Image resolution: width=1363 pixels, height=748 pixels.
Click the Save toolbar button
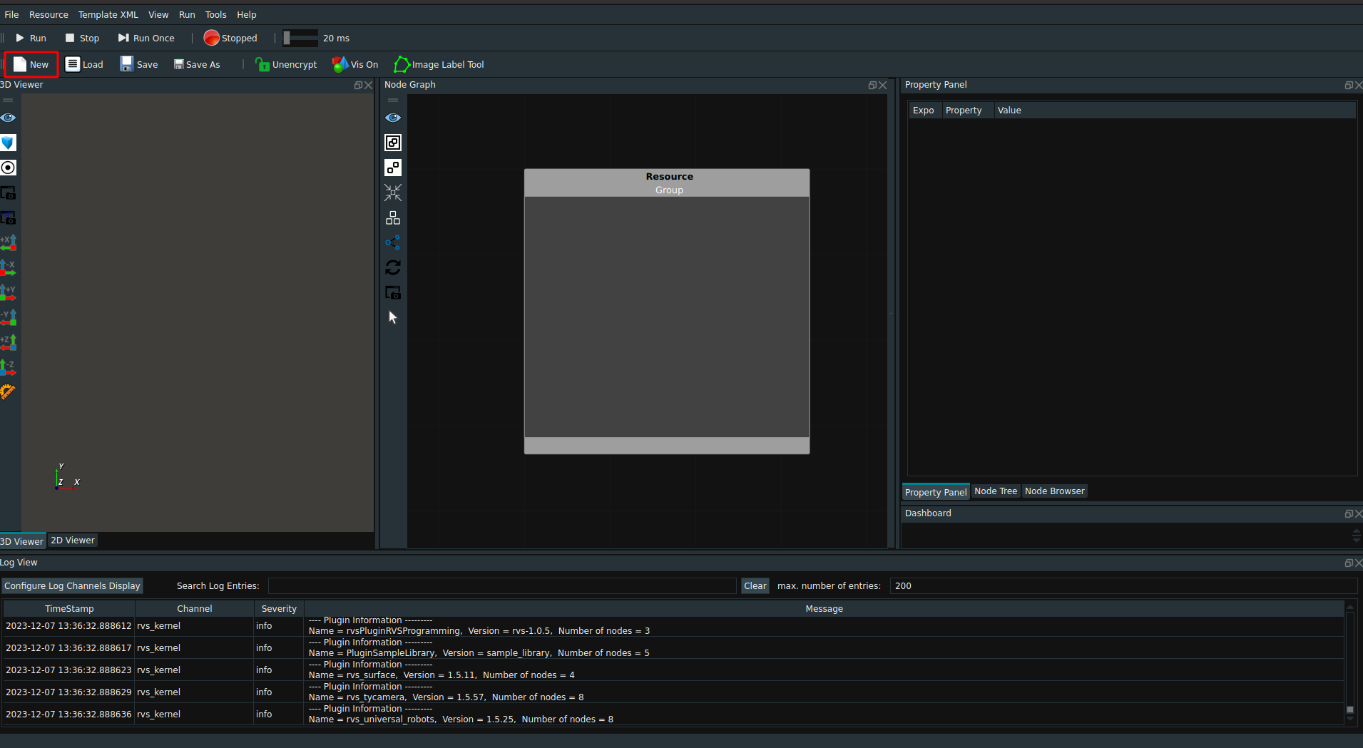[x=139, y=64]
